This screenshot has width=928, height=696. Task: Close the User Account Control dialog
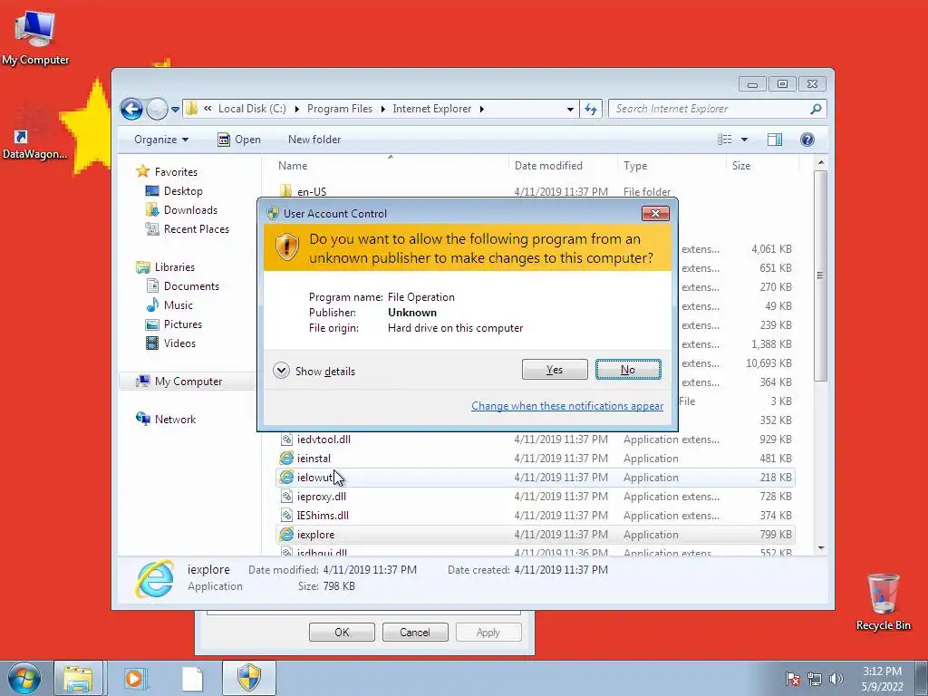point(655,213)
